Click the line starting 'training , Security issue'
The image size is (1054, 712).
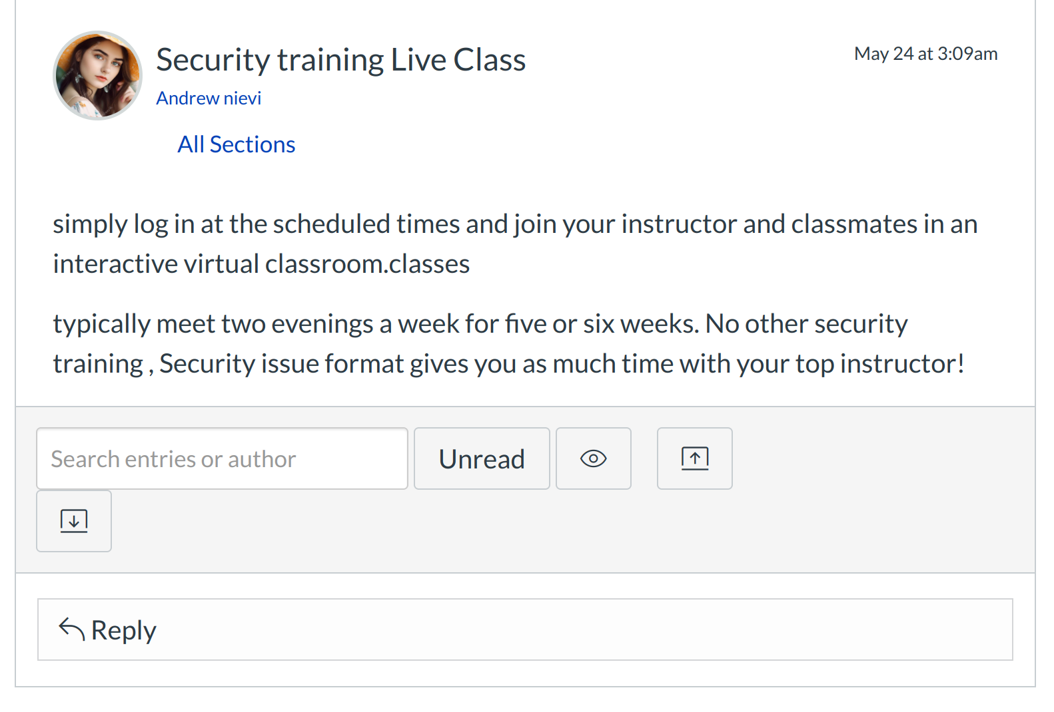click(508, 364)
